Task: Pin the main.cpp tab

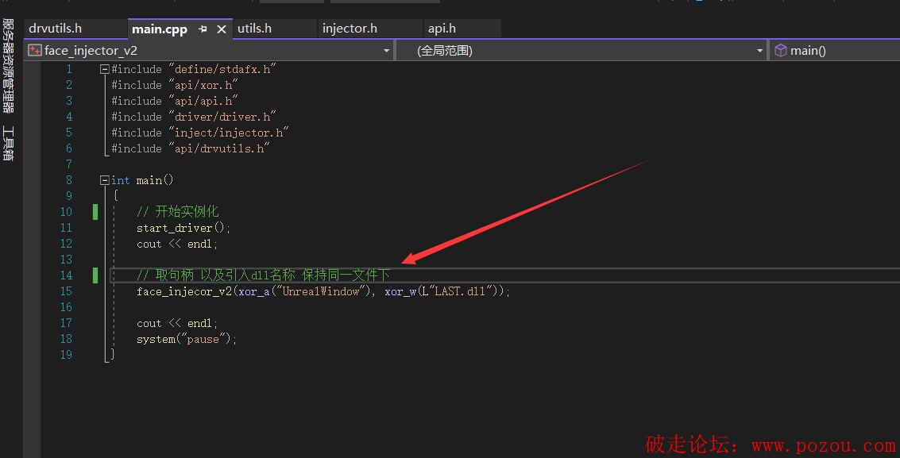Action: [x=203, y=29]
